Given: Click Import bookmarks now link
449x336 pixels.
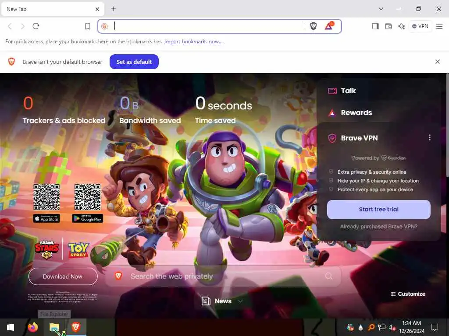Looking at the screenshot, I should point(193,42).
